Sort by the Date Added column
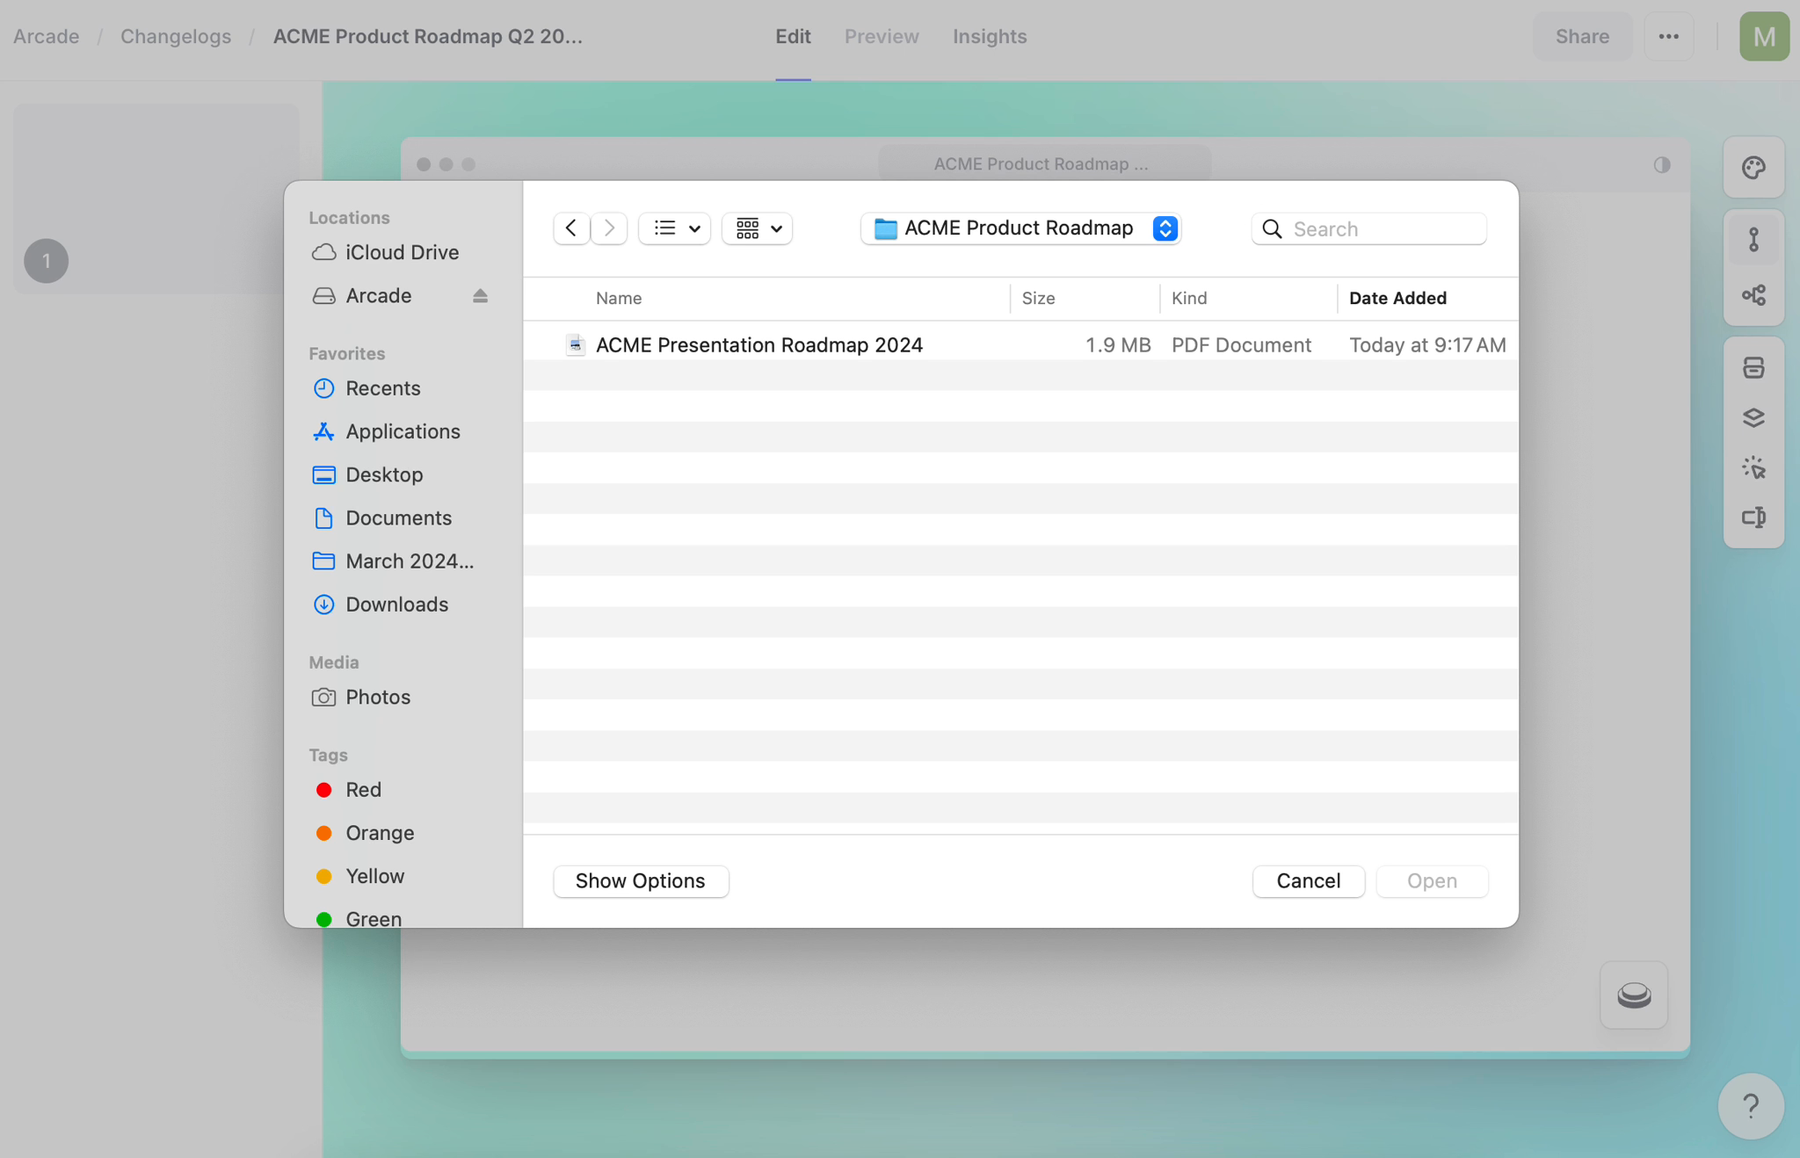The height and width of the screenshot is (1158, 1800). coord(1397,298)
